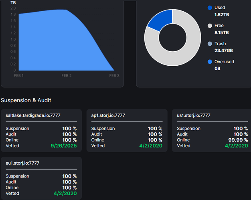Open the us1.storj.io:7777 satellite card title

click(x=194, y=115)
